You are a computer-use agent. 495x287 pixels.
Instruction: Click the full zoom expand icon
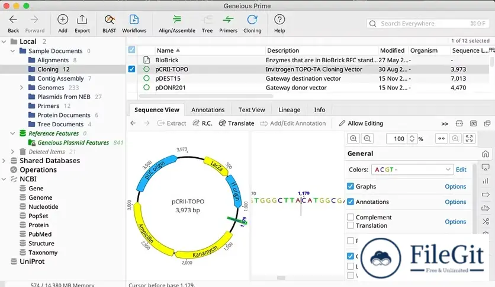[469, 138]
